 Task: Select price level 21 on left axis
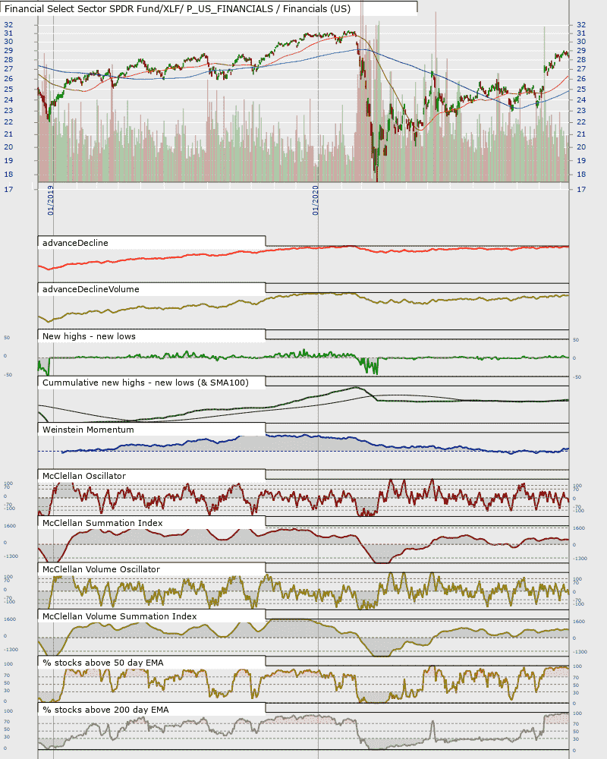[x=8, y=134]
